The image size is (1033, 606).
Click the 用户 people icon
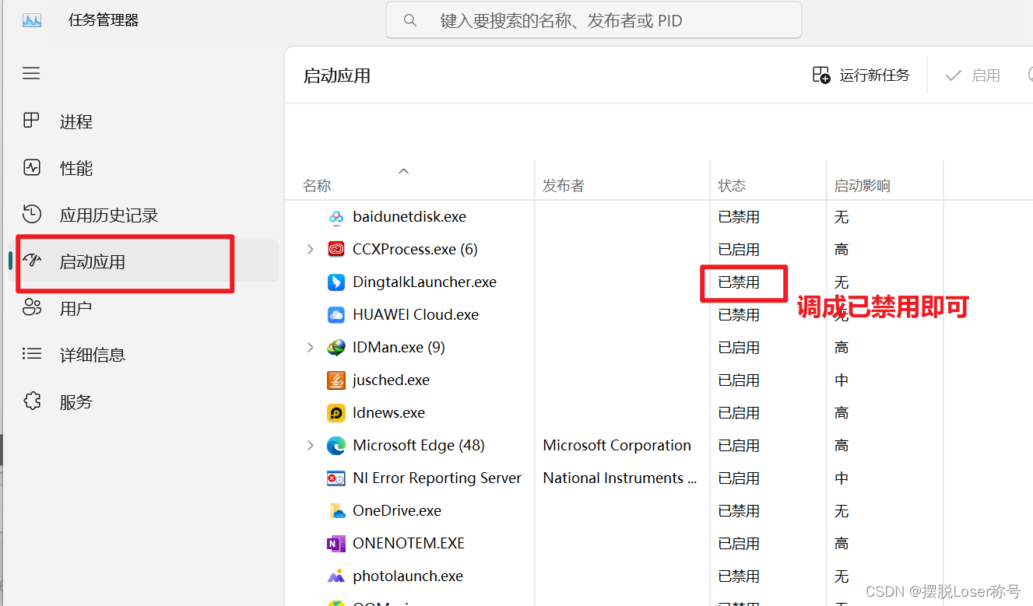[31, 308]
